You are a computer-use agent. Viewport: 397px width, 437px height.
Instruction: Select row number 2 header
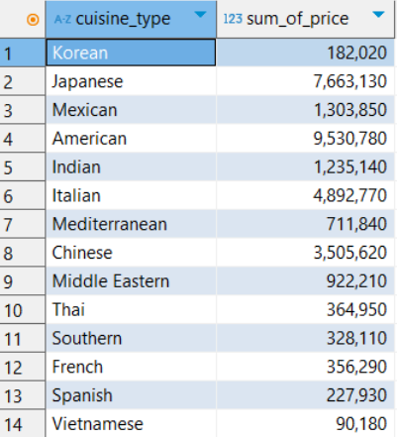pyautogui.click(x=23, y=81)
